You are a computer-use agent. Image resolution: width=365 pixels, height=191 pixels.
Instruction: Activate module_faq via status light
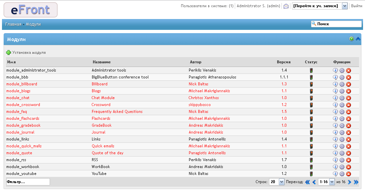point(311,112)
